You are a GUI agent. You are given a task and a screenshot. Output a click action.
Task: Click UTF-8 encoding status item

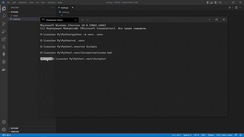click(x=196, y=135)
